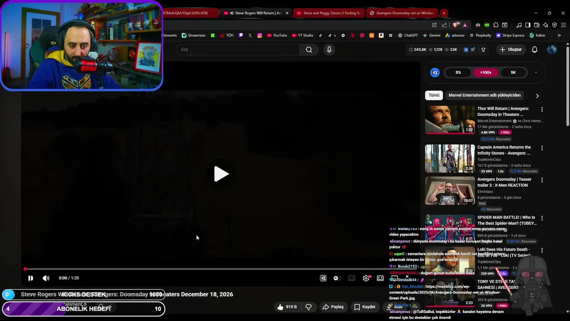Open the Twitch bookmark icon
The height and width of the screenshot is (321, 570).
pyautogui.click(x=241, y=35)
